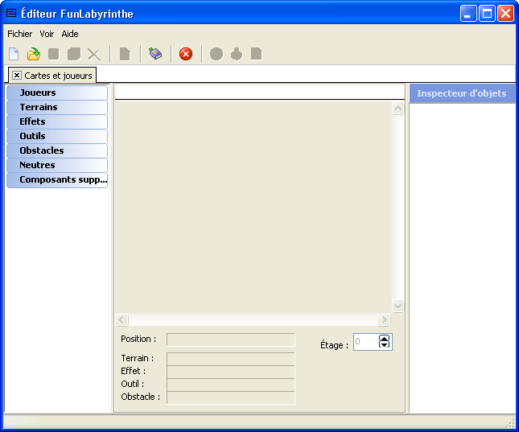Click the grayed-out save all icon
519x432 pixels.
(x=74, y=54)
